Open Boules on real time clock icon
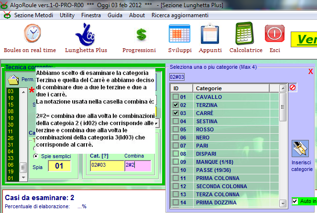317x213 pixels. (33, 33)
